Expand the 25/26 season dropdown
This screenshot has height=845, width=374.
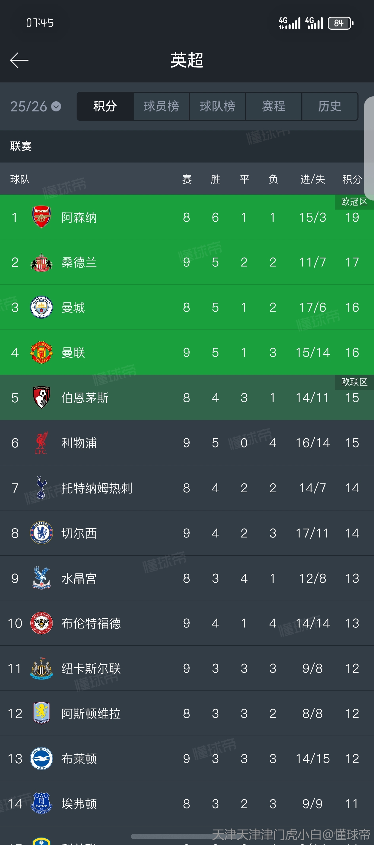[35, 107]
